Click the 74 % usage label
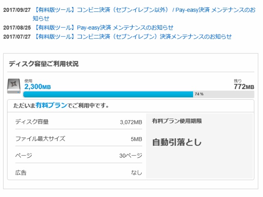Viewport: 263px width, 197px height. click(x=199, y=94)
